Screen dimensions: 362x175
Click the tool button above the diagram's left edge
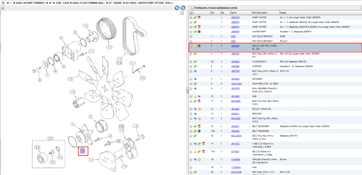(3, 8)
